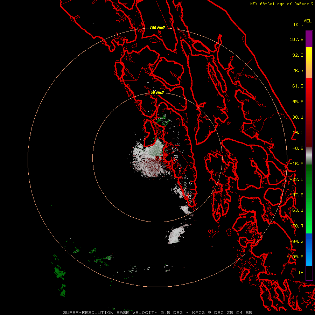Click the -78.7 velocity scale value
The width and height of the screenshot is (315, 315).
point(296,226)
